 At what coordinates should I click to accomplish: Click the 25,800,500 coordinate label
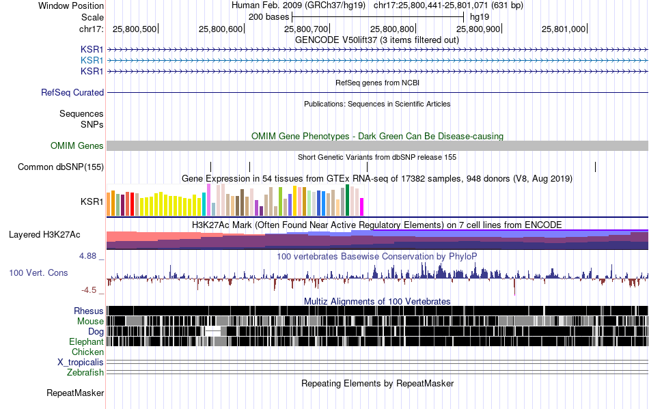pyautogui.click(x=135, y=29)
